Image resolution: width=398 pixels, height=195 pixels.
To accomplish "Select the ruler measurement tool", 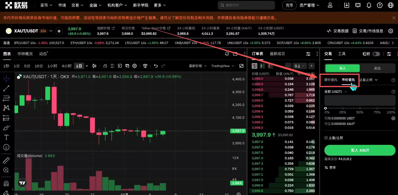I will coord(7,160).
